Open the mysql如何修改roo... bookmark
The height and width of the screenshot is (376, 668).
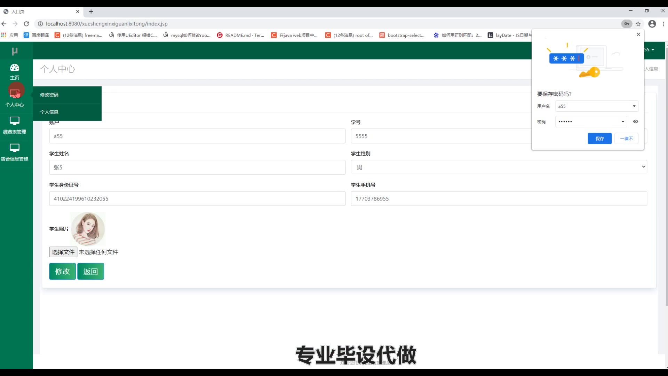coord(187,35)
